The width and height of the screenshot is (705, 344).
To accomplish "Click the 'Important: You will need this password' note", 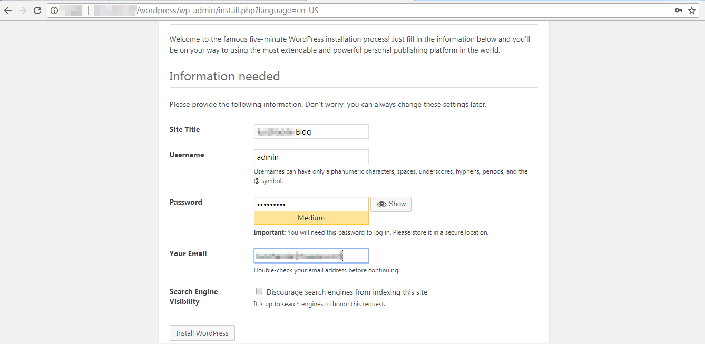I will [371, 232].
